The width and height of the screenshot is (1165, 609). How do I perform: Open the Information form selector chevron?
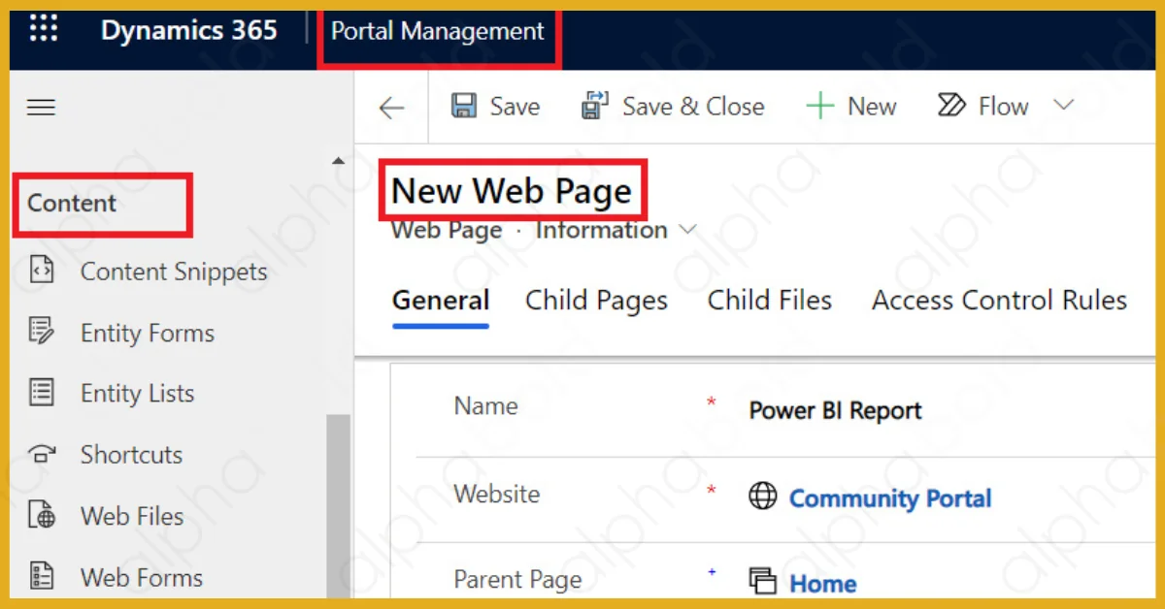pos(688,231)
